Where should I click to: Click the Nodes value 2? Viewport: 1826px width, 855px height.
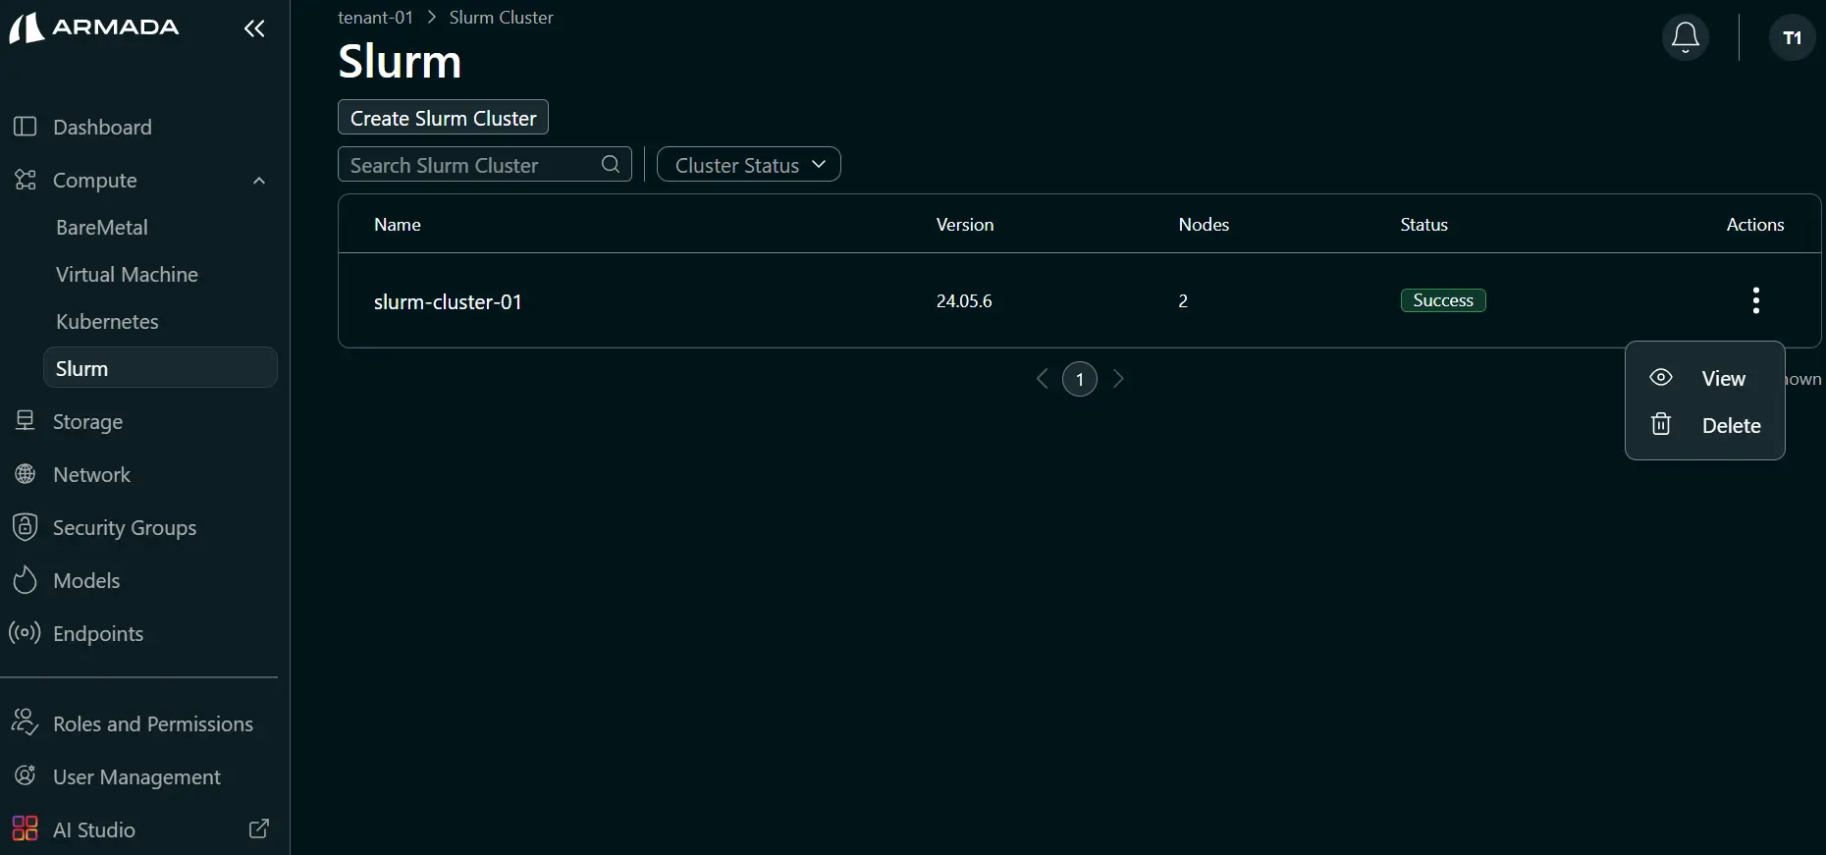1183,300
